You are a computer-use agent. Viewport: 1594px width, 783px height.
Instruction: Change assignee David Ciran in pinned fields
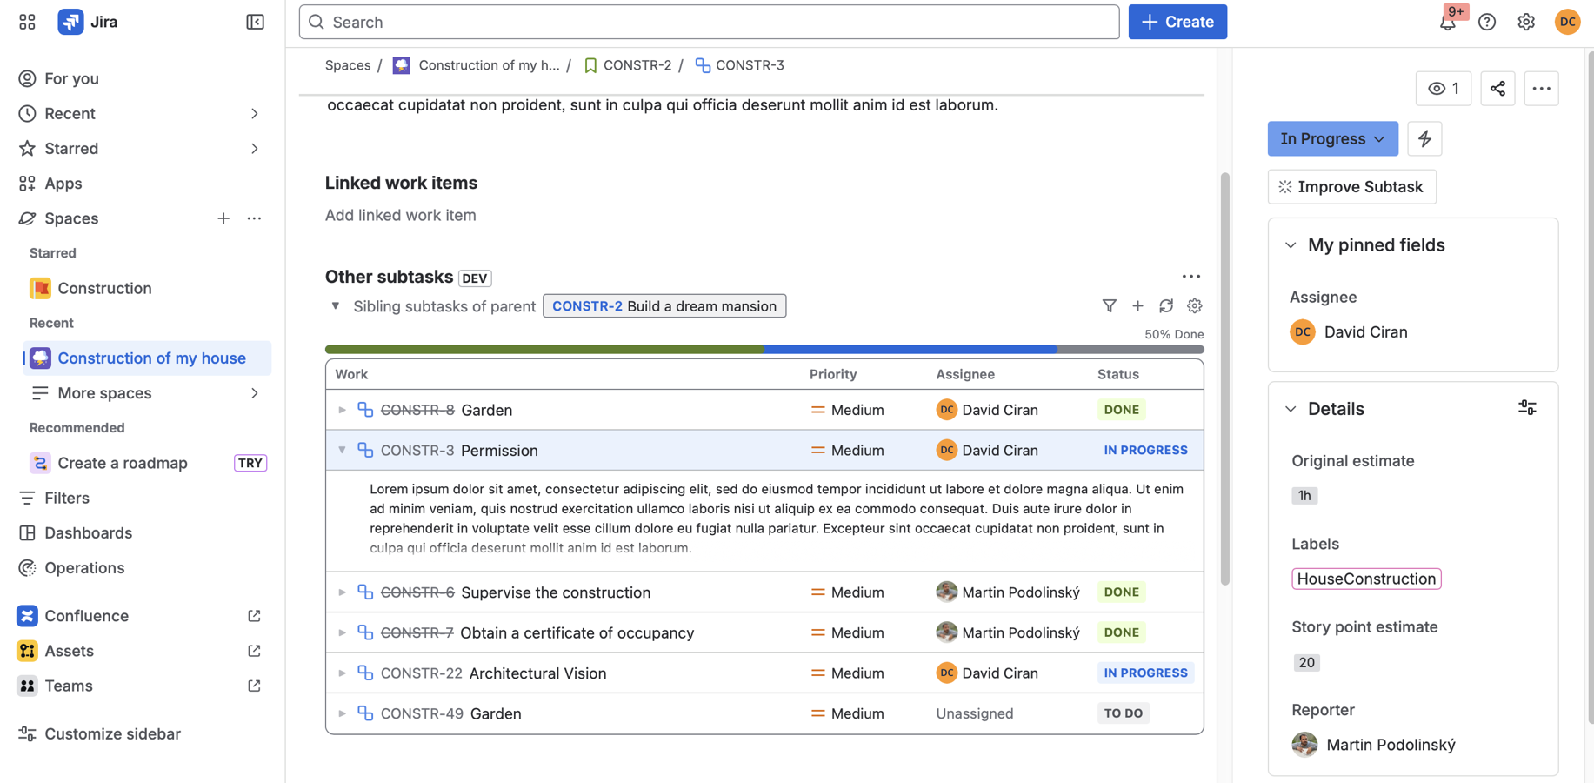point(1349,332)
